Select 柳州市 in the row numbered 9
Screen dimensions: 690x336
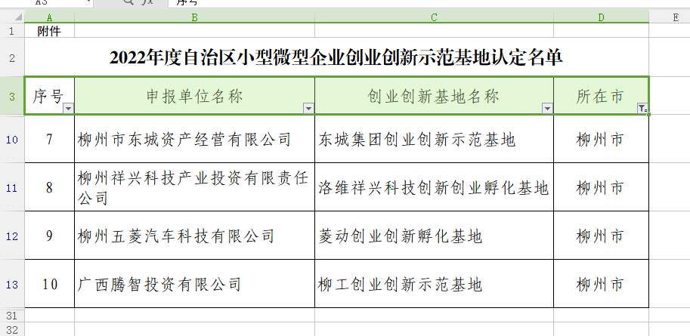[x=601, y=236]
